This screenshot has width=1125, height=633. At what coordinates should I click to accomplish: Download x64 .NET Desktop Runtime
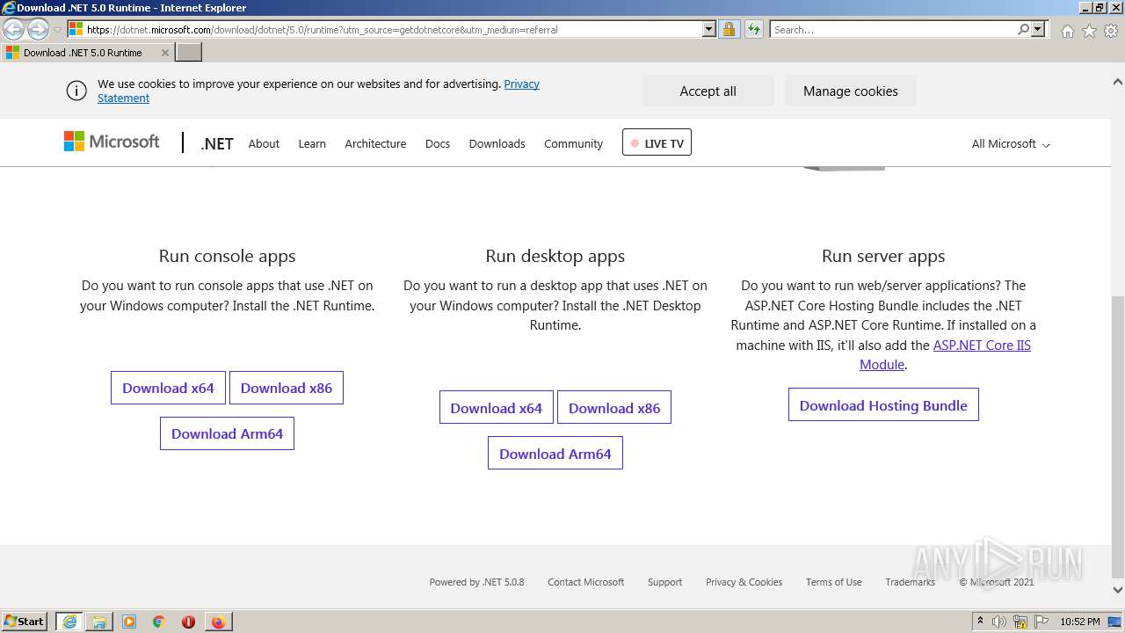[497, 408]
